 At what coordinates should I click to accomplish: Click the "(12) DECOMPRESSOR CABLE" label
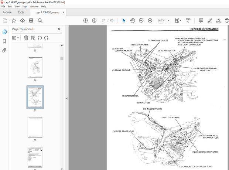[205, 152]
